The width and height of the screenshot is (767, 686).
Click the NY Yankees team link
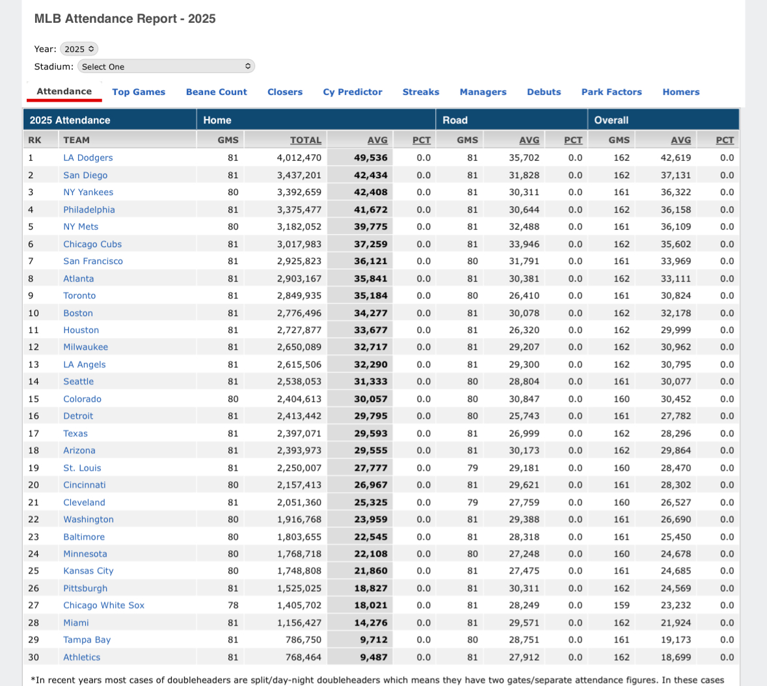pyautogui.click(x=88, y=192)
